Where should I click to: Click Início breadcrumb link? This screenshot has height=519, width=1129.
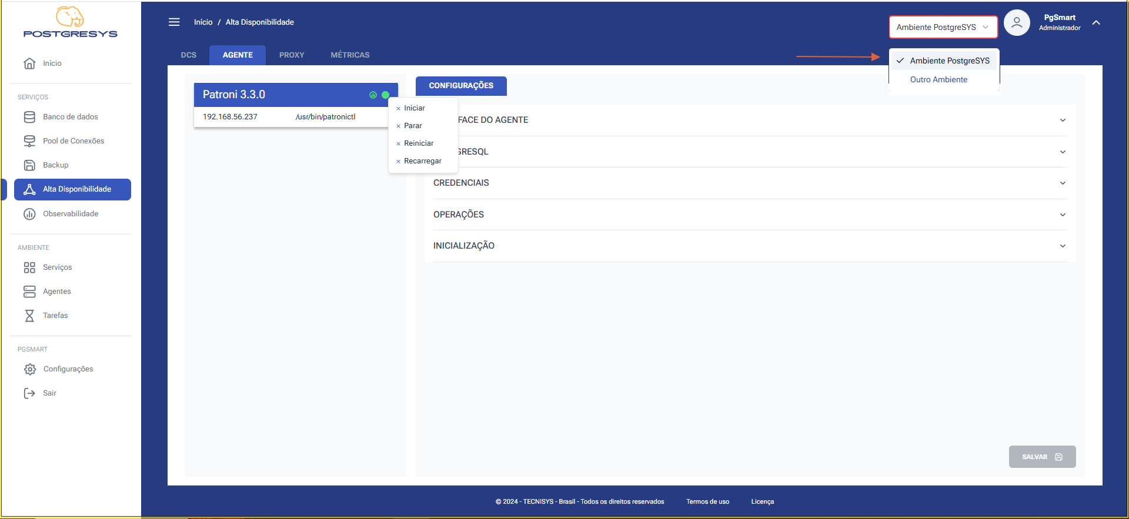(203, 22)
